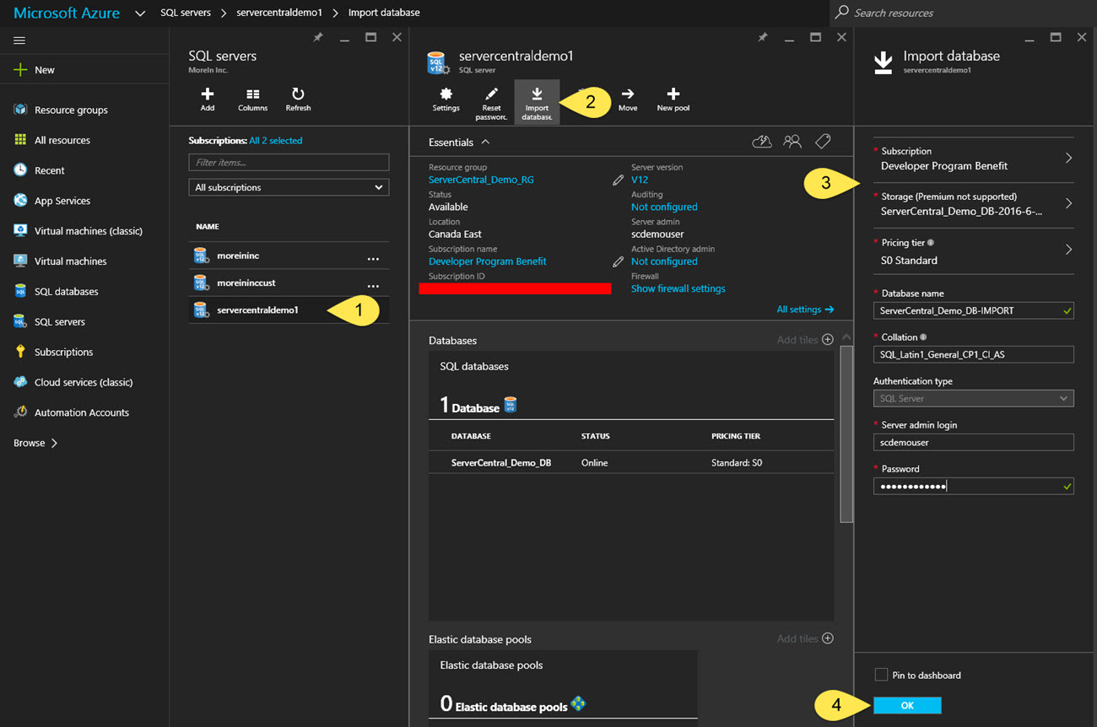Viewport: 1097px width, 727px height.
Task: Refresh the SQL servers list
Action: [x=298, y=100]
